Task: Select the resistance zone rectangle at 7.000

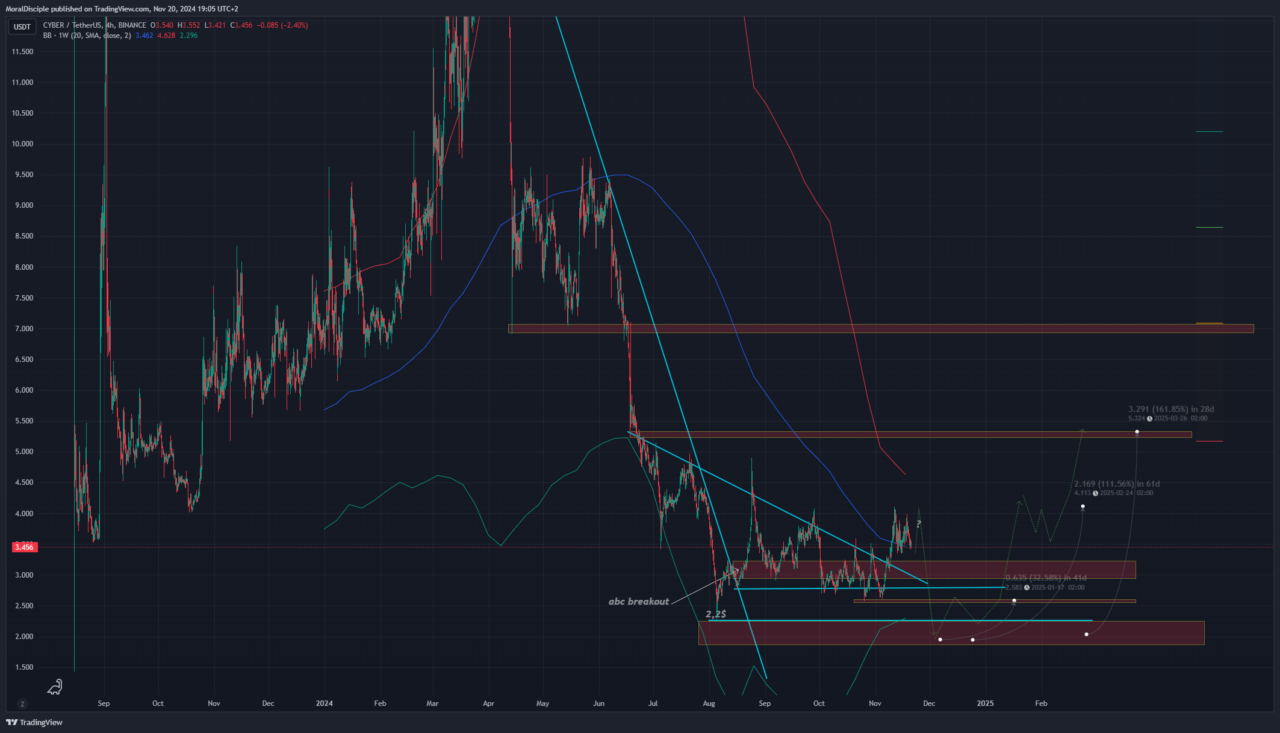Action: tap(881, 328)
